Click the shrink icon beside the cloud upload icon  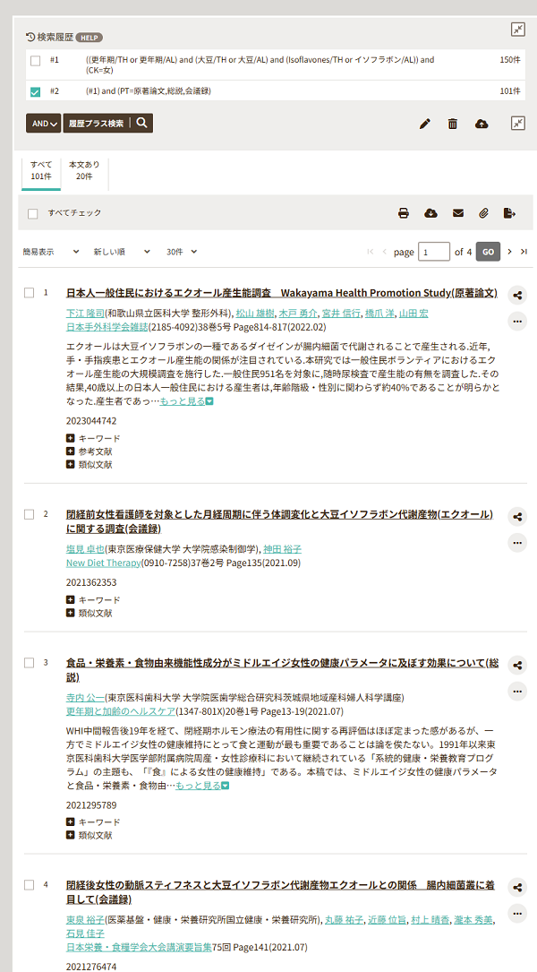(518, 123)
